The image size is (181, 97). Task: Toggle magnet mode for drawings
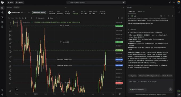tap(10, 66)
